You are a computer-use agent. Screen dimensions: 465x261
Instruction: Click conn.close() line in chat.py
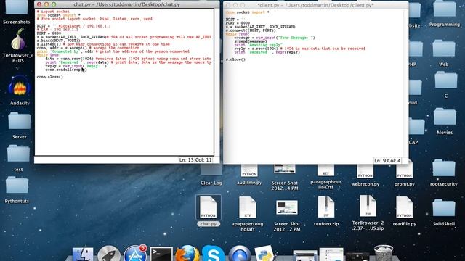click(x=50, y=77)
